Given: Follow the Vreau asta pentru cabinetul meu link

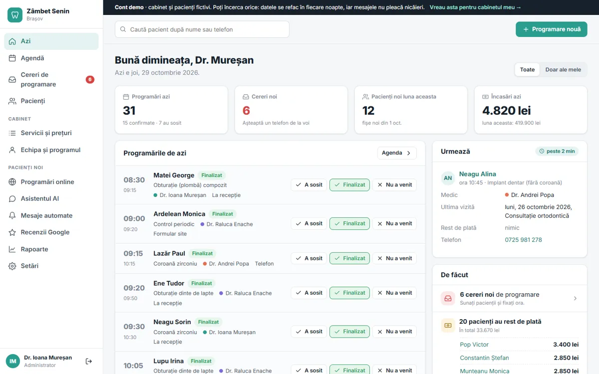Looking at the screenshot, I should [475, 7].
